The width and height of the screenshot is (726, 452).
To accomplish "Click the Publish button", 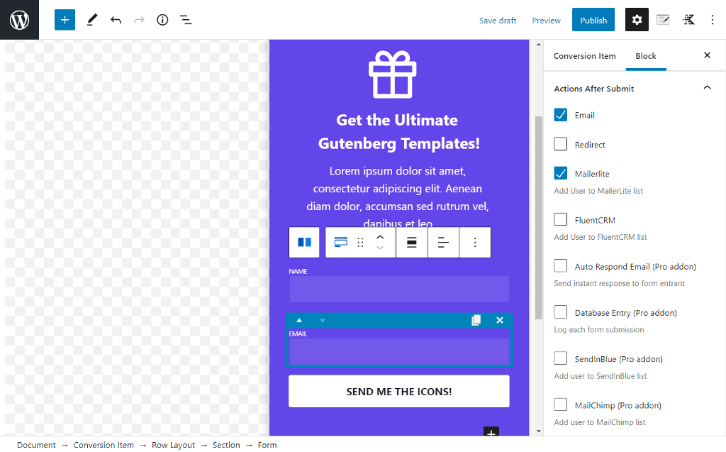I will tap(593, 20).
